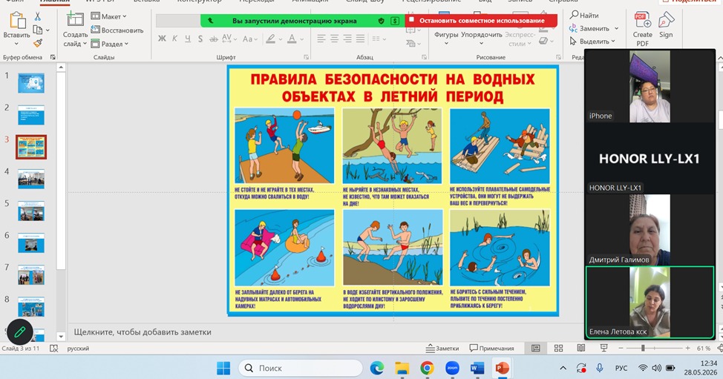Click the taskbar Поиск search box
Viewport: 723px width, 379px height.
(x=301, y=368)
